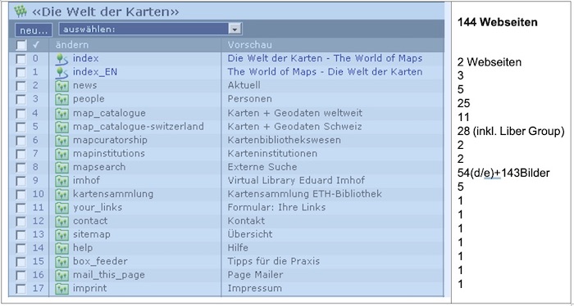Viewport: 574px width, 306px height.
Task: Check the box for row 4 map_catalogue
Action: (21, 113)
